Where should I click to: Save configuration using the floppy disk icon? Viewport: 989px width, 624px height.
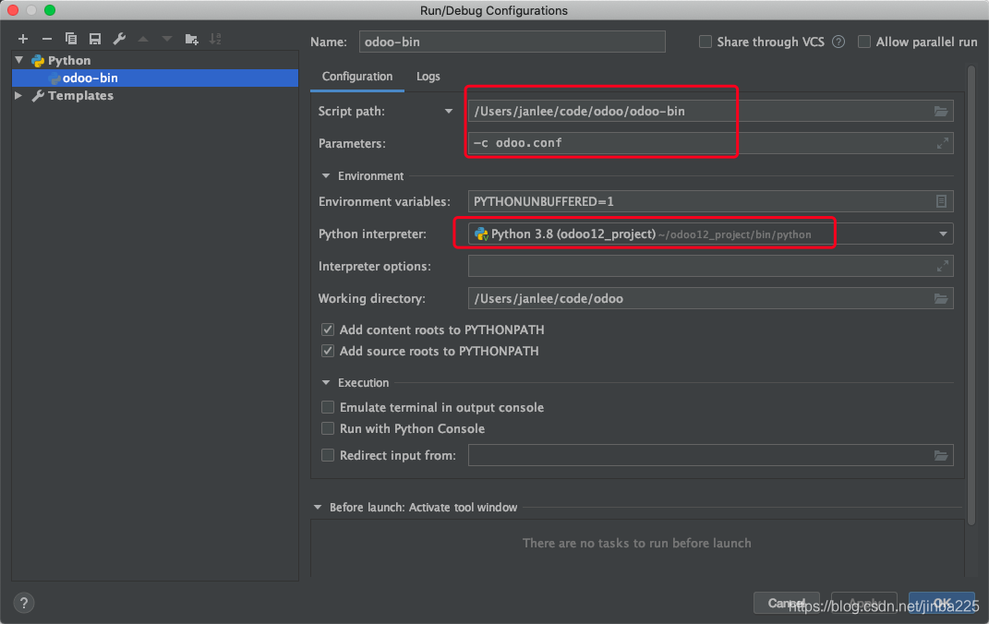(94, 39)
